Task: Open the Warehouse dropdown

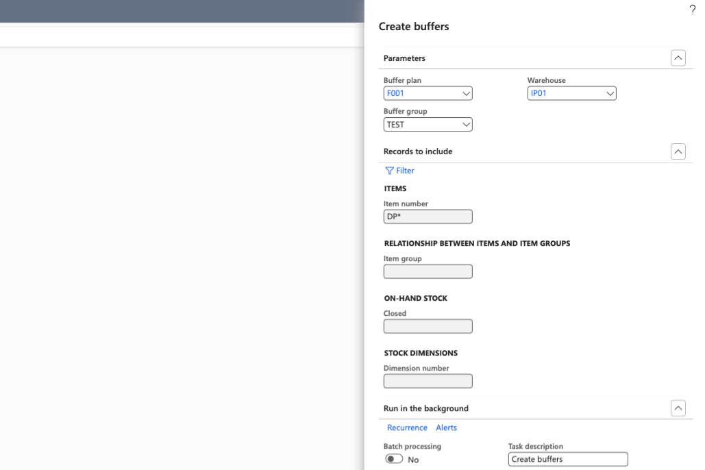Action: coord(610,93)
